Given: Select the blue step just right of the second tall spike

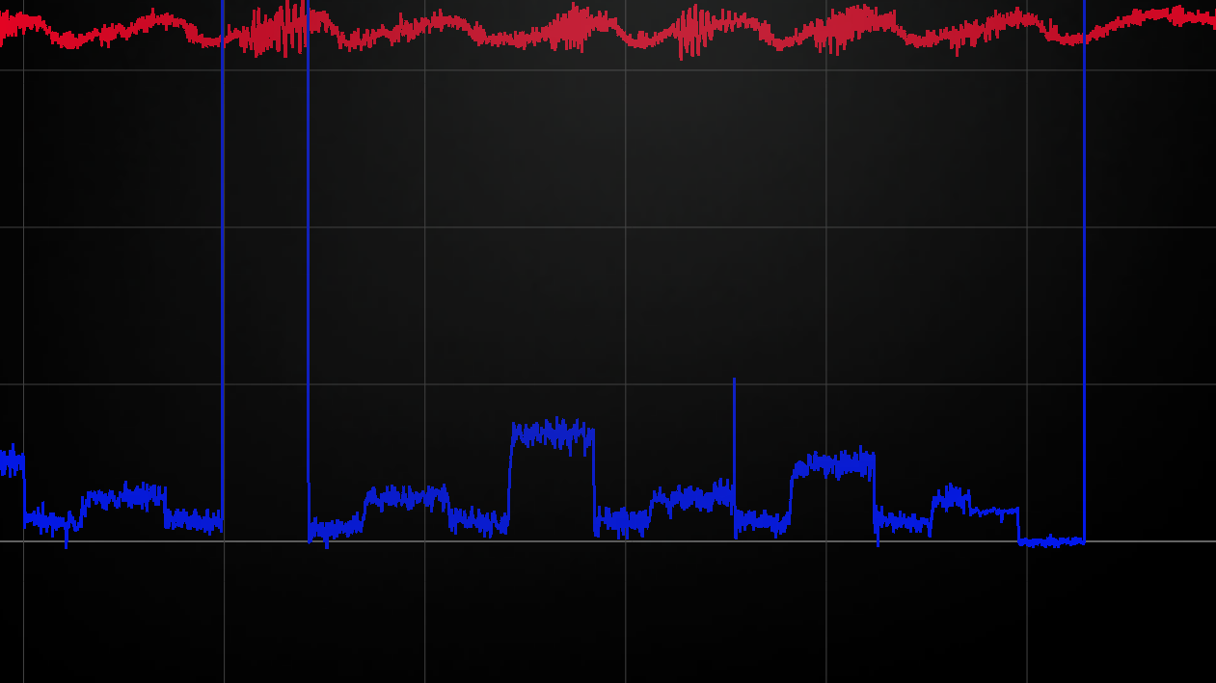Looking at the screenshot, I should (x=335, y=528).
